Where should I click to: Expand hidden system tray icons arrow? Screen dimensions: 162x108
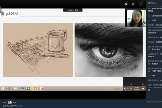[109, 89]
